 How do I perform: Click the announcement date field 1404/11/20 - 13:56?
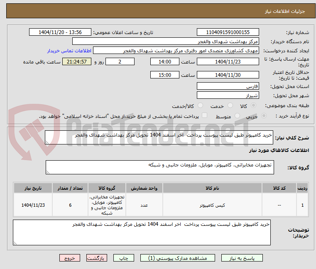tap(60, 32)
